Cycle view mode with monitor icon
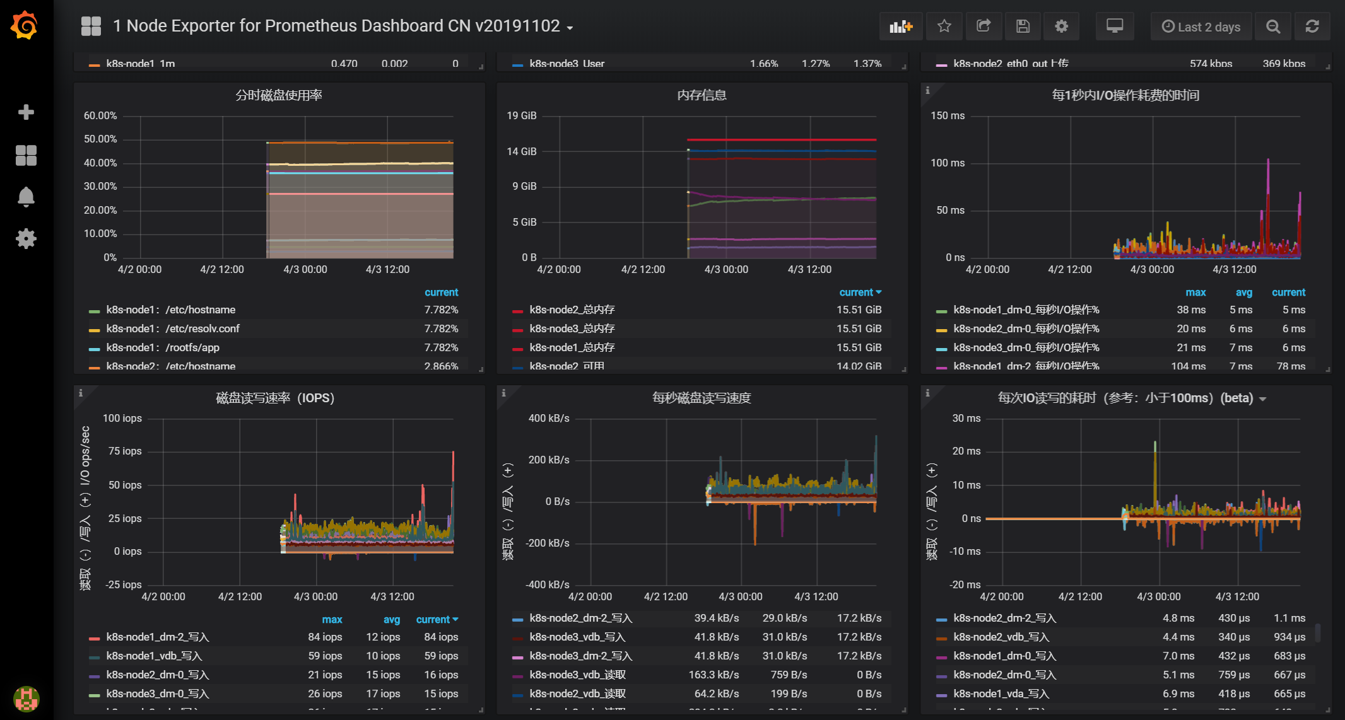Screen dimensions: 1345x720 (x=1115, y=26)
